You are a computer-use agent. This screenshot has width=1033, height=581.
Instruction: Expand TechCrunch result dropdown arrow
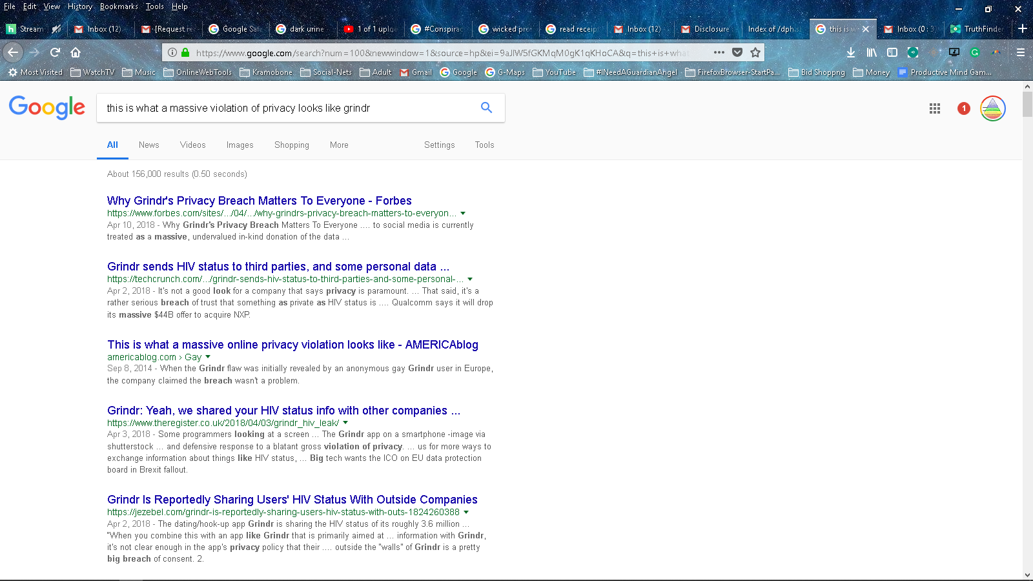(x=470, y=279)
